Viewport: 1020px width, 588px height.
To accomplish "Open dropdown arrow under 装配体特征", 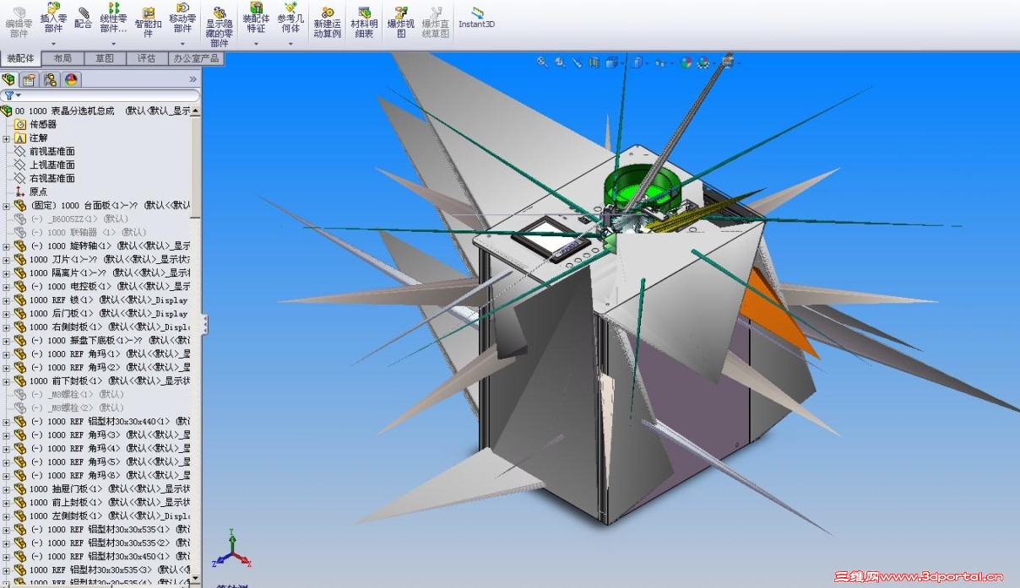I will click(x=256, y=44).
